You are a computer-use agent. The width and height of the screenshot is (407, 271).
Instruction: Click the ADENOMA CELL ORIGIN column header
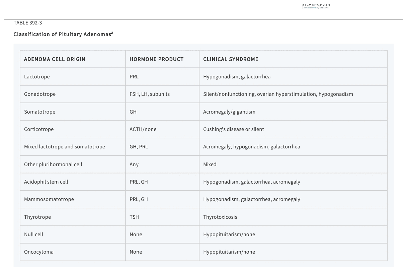(73, 59)
